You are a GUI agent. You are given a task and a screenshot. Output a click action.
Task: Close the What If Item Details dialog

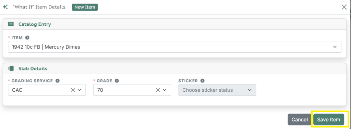click(344, 7)
